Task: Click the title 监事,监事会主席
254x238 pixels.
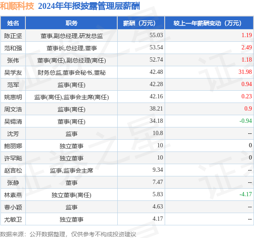Action: click(x=72, y=170)
